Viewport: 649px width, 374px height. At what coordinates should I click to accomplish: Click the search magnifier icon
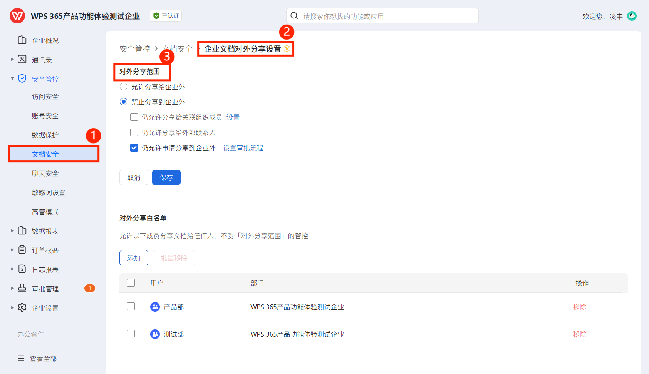click(294, 16)
